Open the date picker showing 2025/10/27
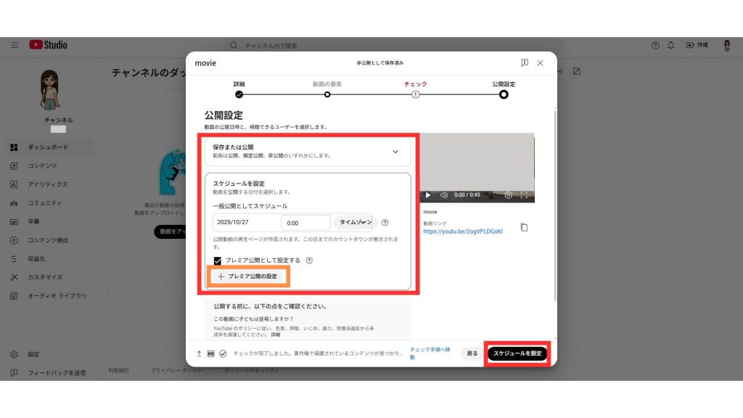 coord(245,223)
